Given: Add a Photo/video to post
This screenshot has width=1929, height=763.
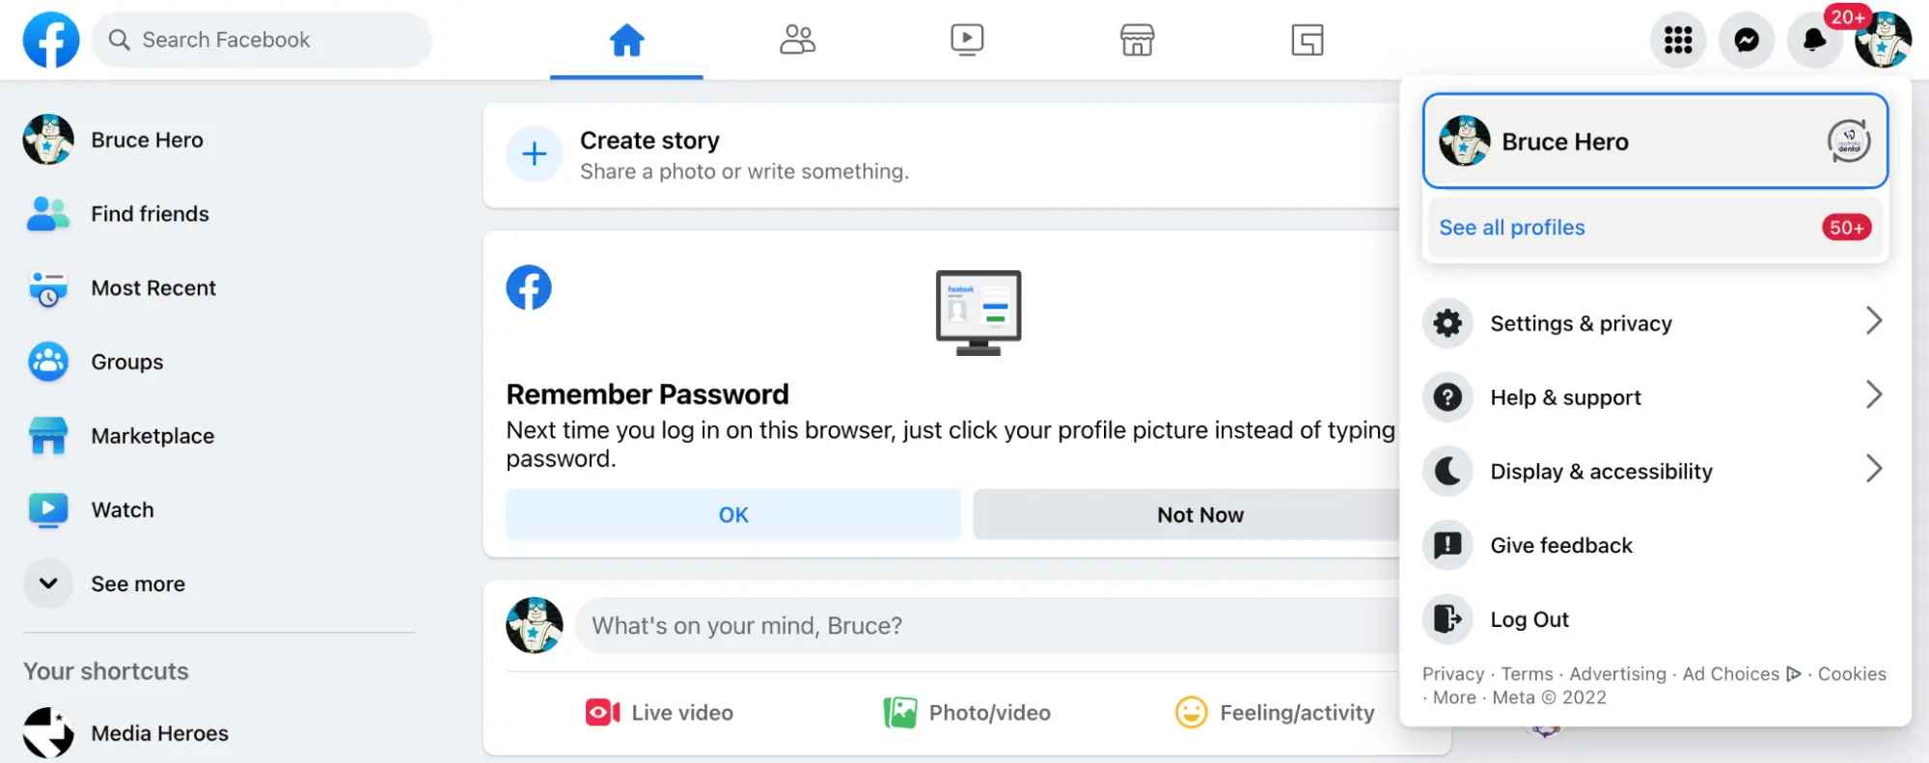Looking at the screenshot, I should coord(967,713).
